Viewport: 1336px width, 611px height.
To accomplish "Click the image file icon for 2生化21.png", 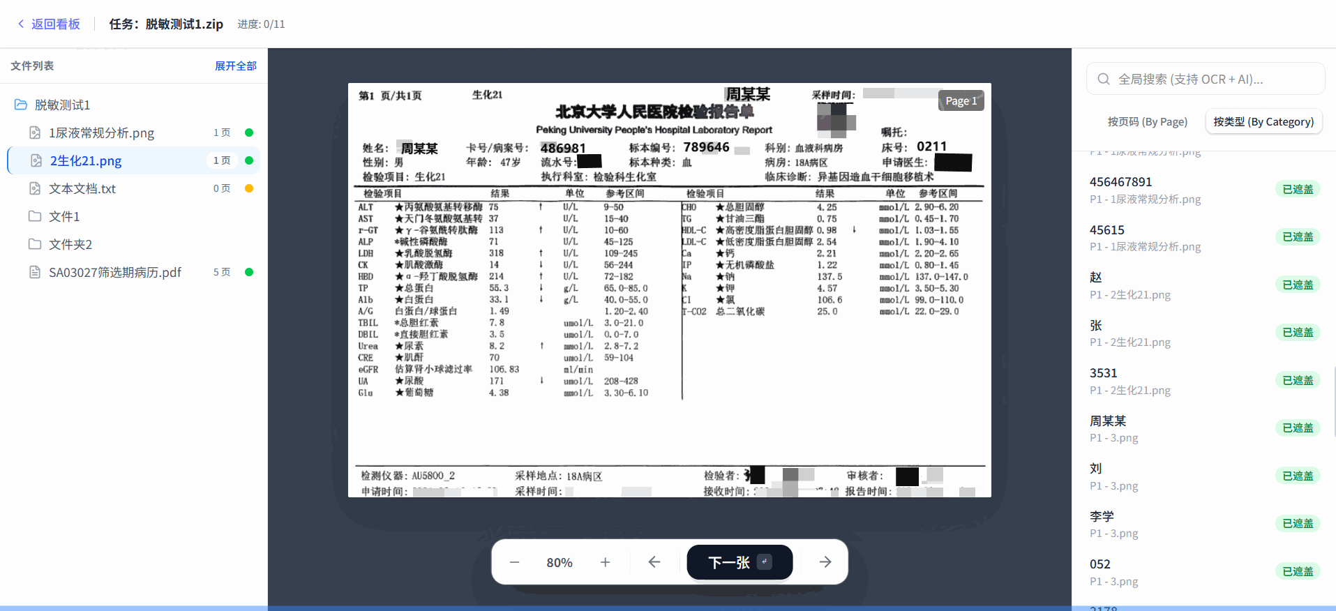I will tap(36, 160).
